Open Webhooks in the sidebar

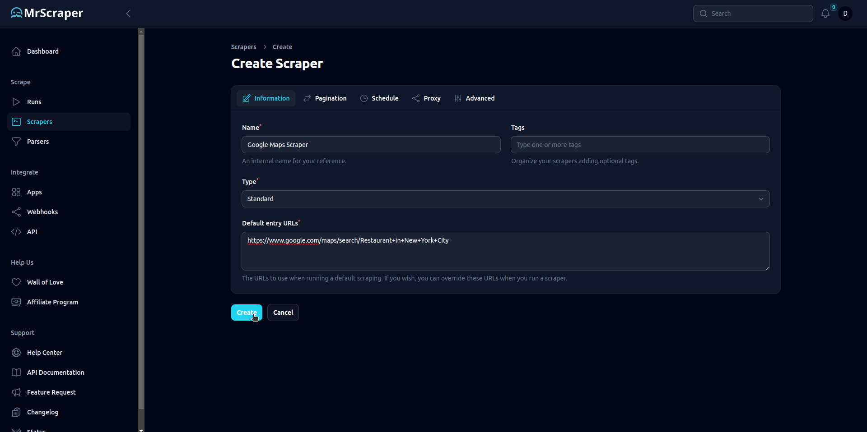coord(69,212)
